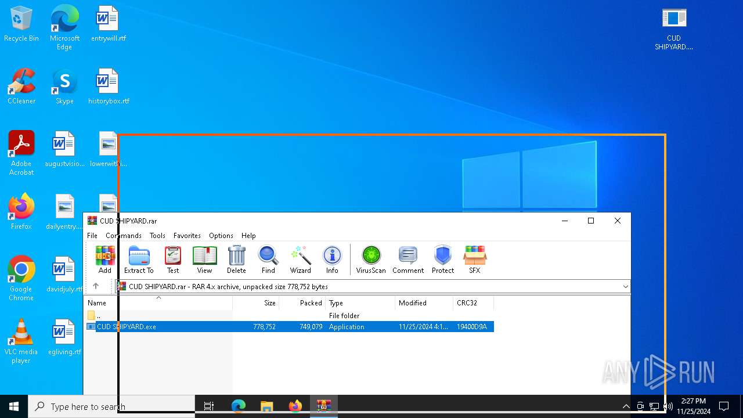Image resolution: width=743 pixels, height=418 pixels.
Task: Sort files by Size column
Action: click(256, 303)
